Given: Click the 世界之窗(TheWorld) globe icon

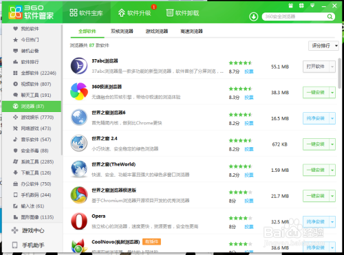Looking at the screenshot, I should pyautogui.click(x=79, y=169).
